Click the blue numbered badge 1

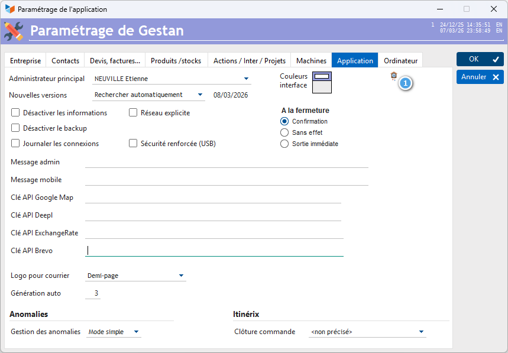point(405,84)
